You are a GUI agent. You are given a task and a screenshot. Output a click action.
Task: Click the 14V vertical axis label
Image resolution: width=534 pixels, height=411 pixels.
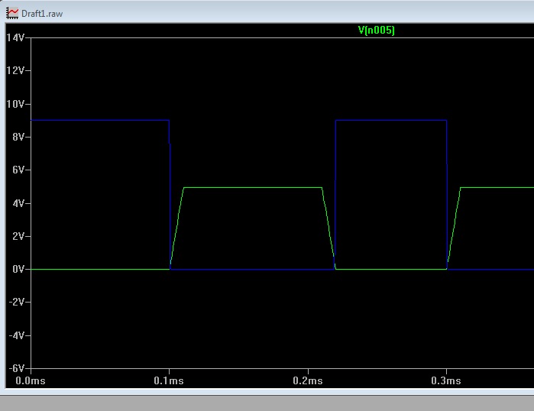coord(16,37)
